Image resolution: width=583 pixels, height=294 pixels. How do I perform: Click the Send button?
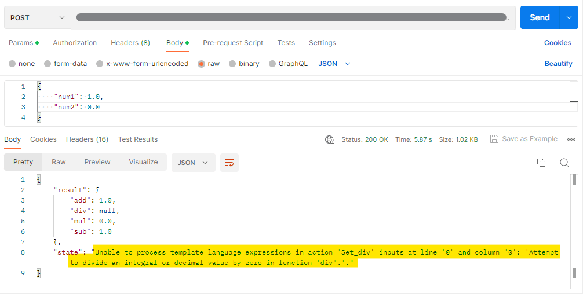tap(540, 17)
